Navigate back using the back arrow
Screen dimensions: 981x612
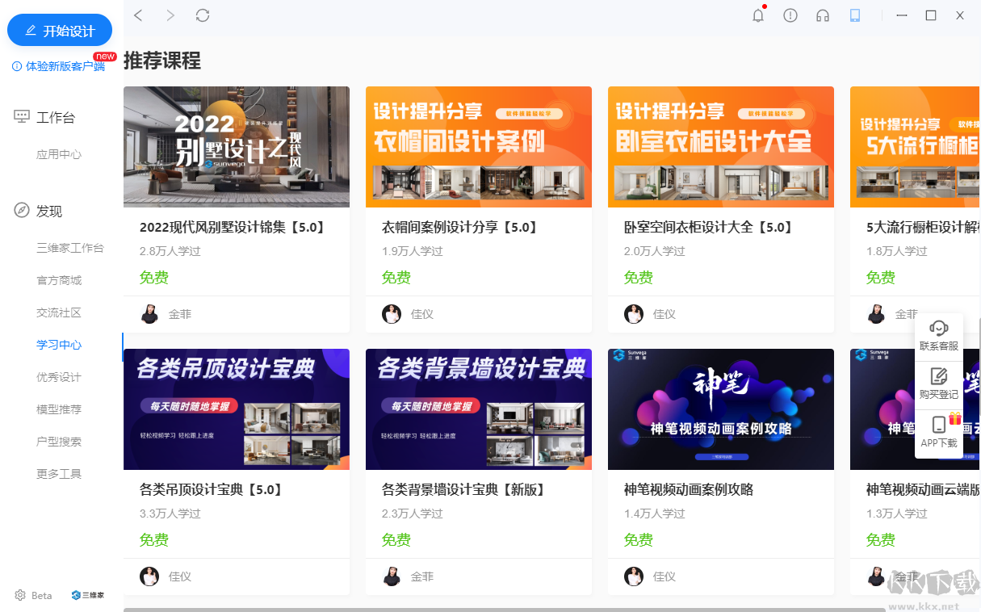tap(138, 15)
